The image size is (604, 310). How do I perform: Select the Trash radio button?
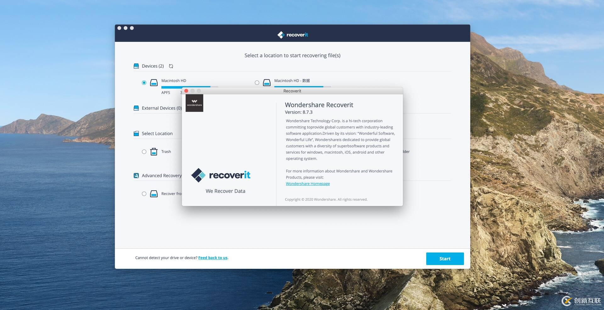pyautogui.click(x=144, y=152)
